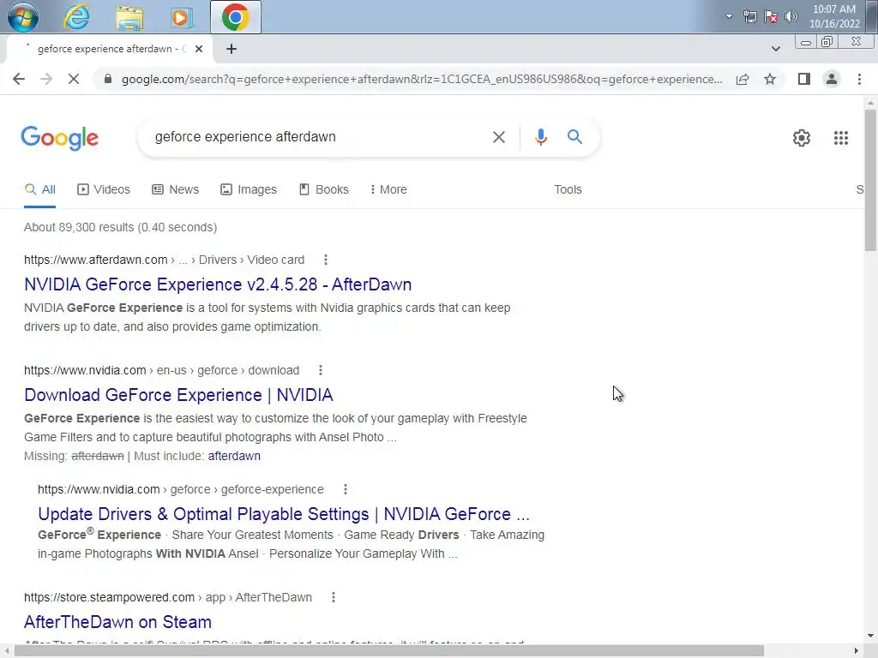Bookmark this page with star icon
This screenshot has width=878, height=658.
point(770,79)
